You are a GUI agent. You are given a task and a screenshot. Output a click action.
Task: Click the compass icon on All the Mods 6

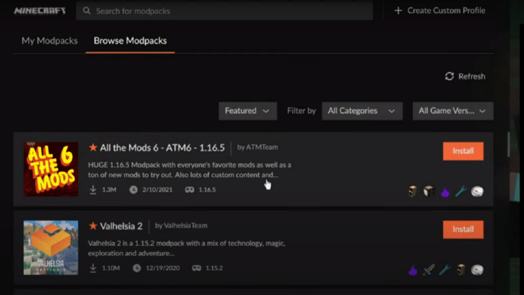[477, 192]
